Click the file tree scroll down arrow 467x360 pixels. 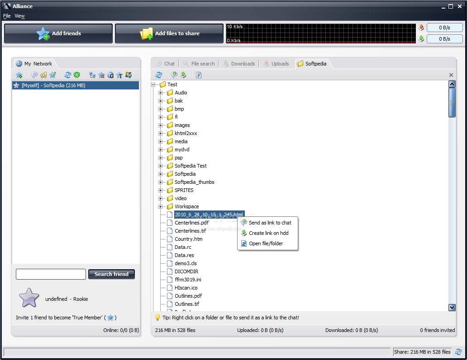point(452,308)
